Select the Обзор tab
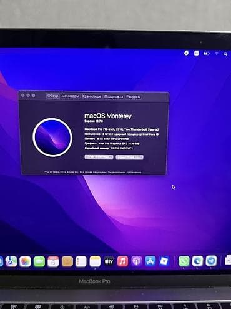The image size is (231, 309). (52, 96)
